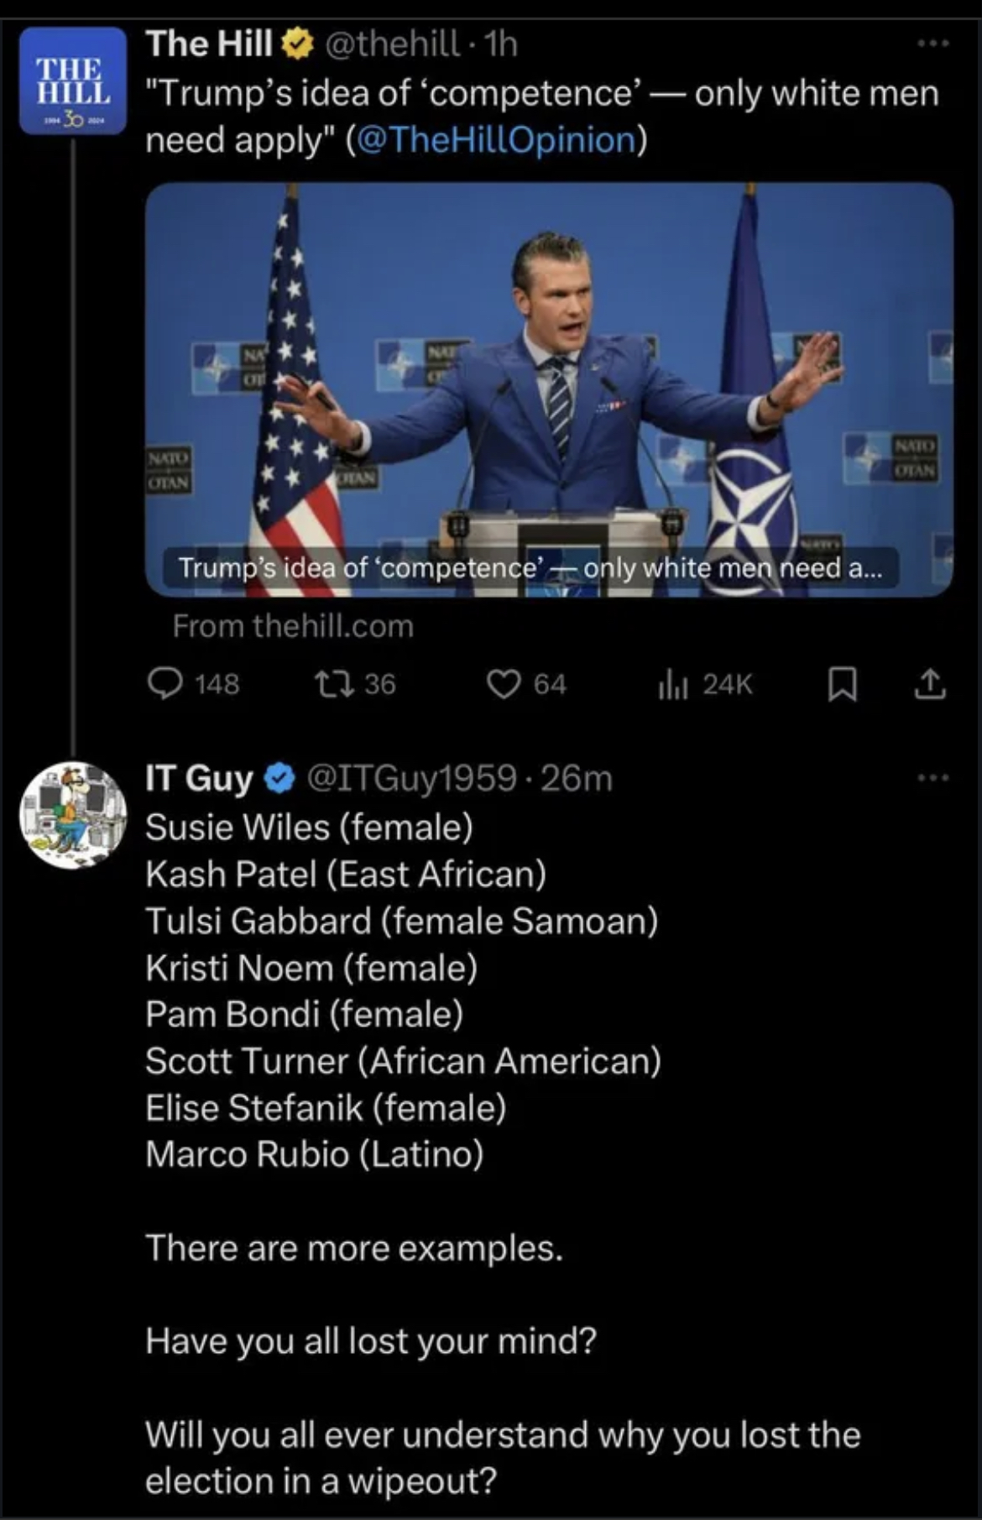The height and width of the screenshot is (1520, 982).
Task: Open the 26m timestamp on the reply
Action: point(577,778)
